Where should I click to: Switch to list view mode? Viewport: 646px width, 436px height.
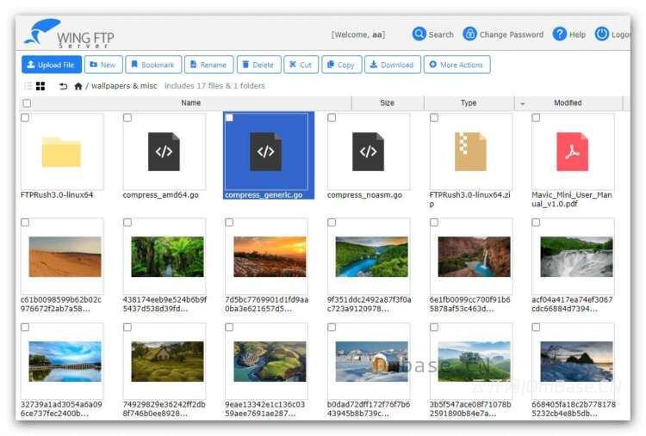[28, 86]
